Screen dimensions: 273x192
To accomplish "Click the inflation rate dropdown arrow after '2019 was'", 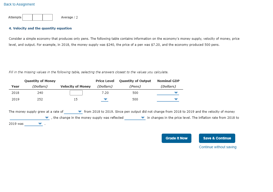I will click(x=40, y=124).
